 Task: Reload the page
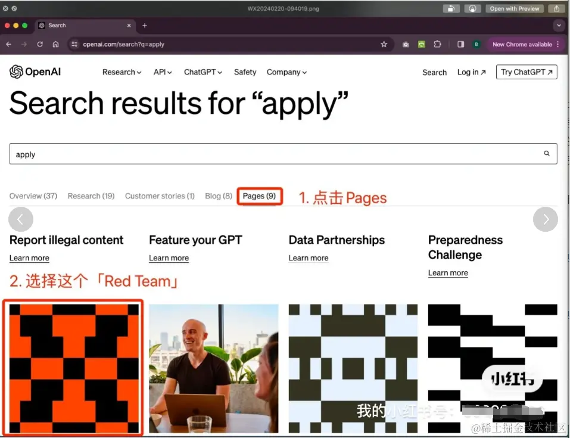tap(40, 44)
